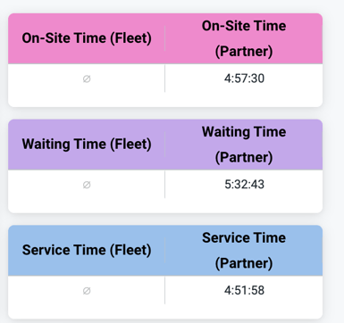Click the empty-value symbol under Waiting Time (Fleet)
This screenshot has width=344, height=323.
pyautogui.click(x=87, y=185)
